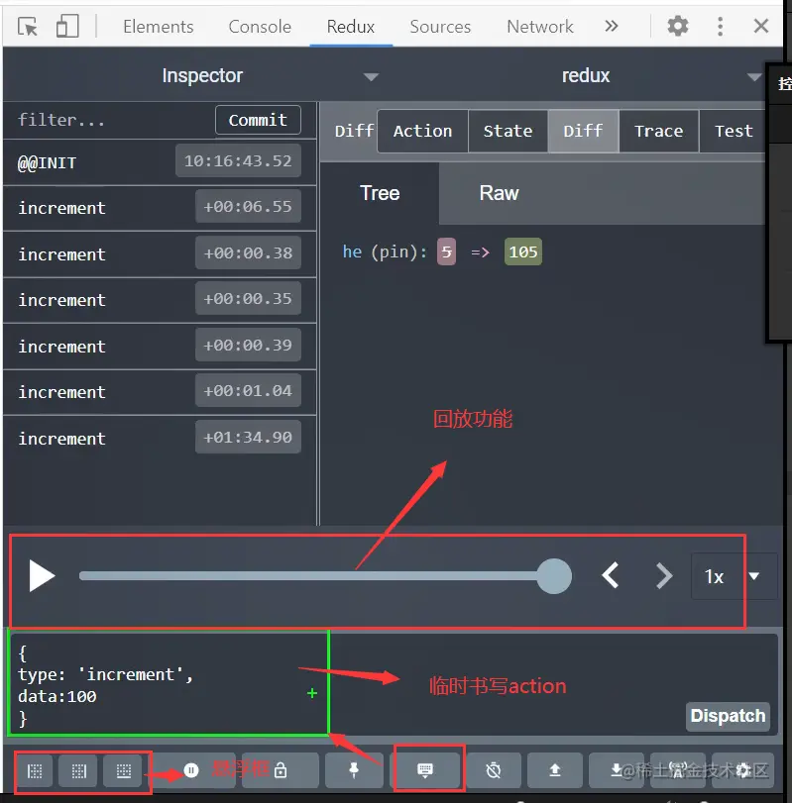Image resolution: width=792 pixels, height=803 pixels.
Task: Dock the monitor to the right
Action: (78, 770)
